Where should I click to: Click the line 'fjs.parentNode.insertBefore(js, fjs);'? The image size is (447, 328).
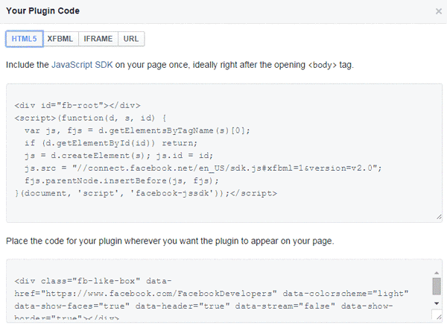(x=121, y=181)
